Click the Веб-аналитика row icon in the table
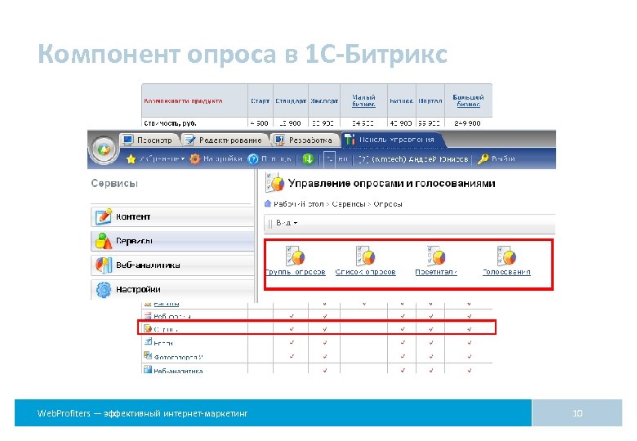637x441 pixels. (x=148, y=369)
